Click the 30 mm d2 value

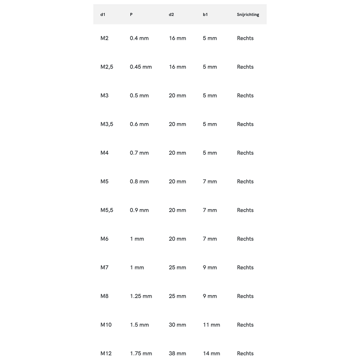177,325
